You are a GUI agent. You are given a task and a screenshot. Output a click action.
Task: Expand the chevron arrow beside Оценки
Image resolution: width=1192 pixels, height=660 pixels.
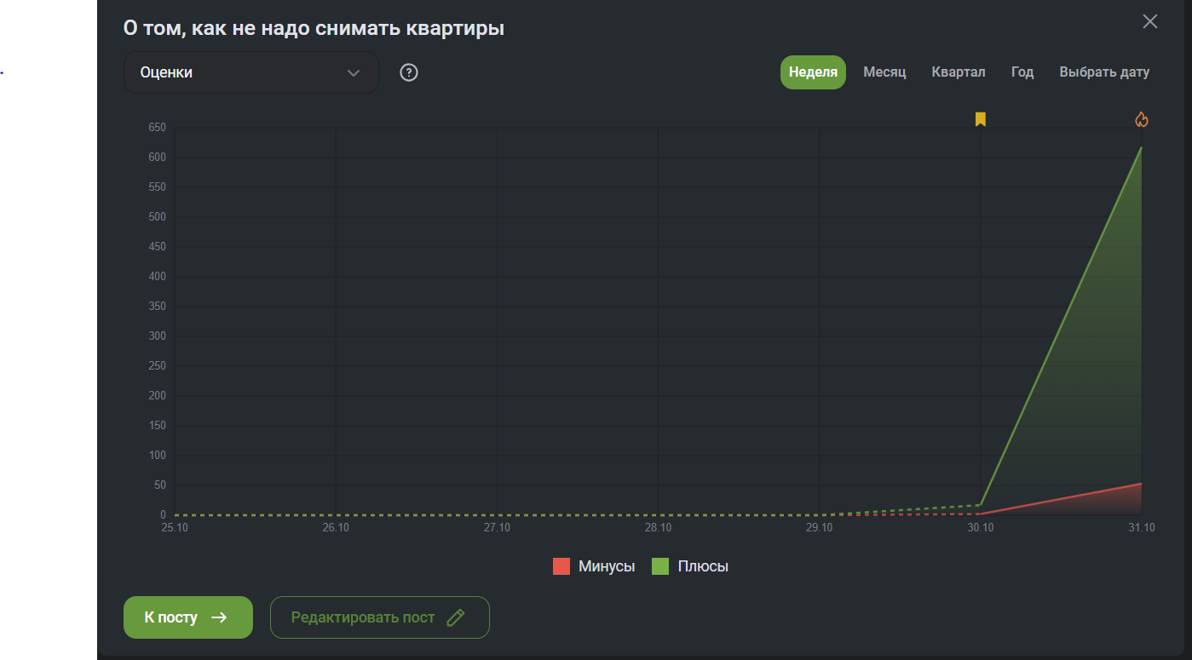[x=354, y=73]
